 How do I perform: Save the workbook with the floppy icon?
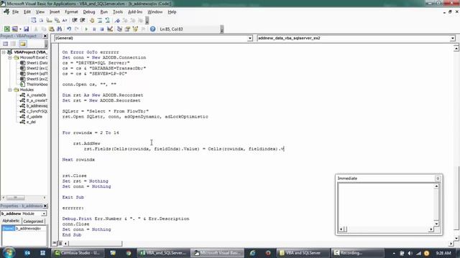click(x=26, y=29)
